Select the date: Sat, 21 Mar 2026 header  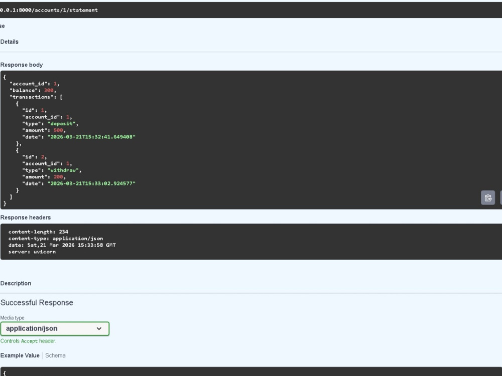click(62, 245)
